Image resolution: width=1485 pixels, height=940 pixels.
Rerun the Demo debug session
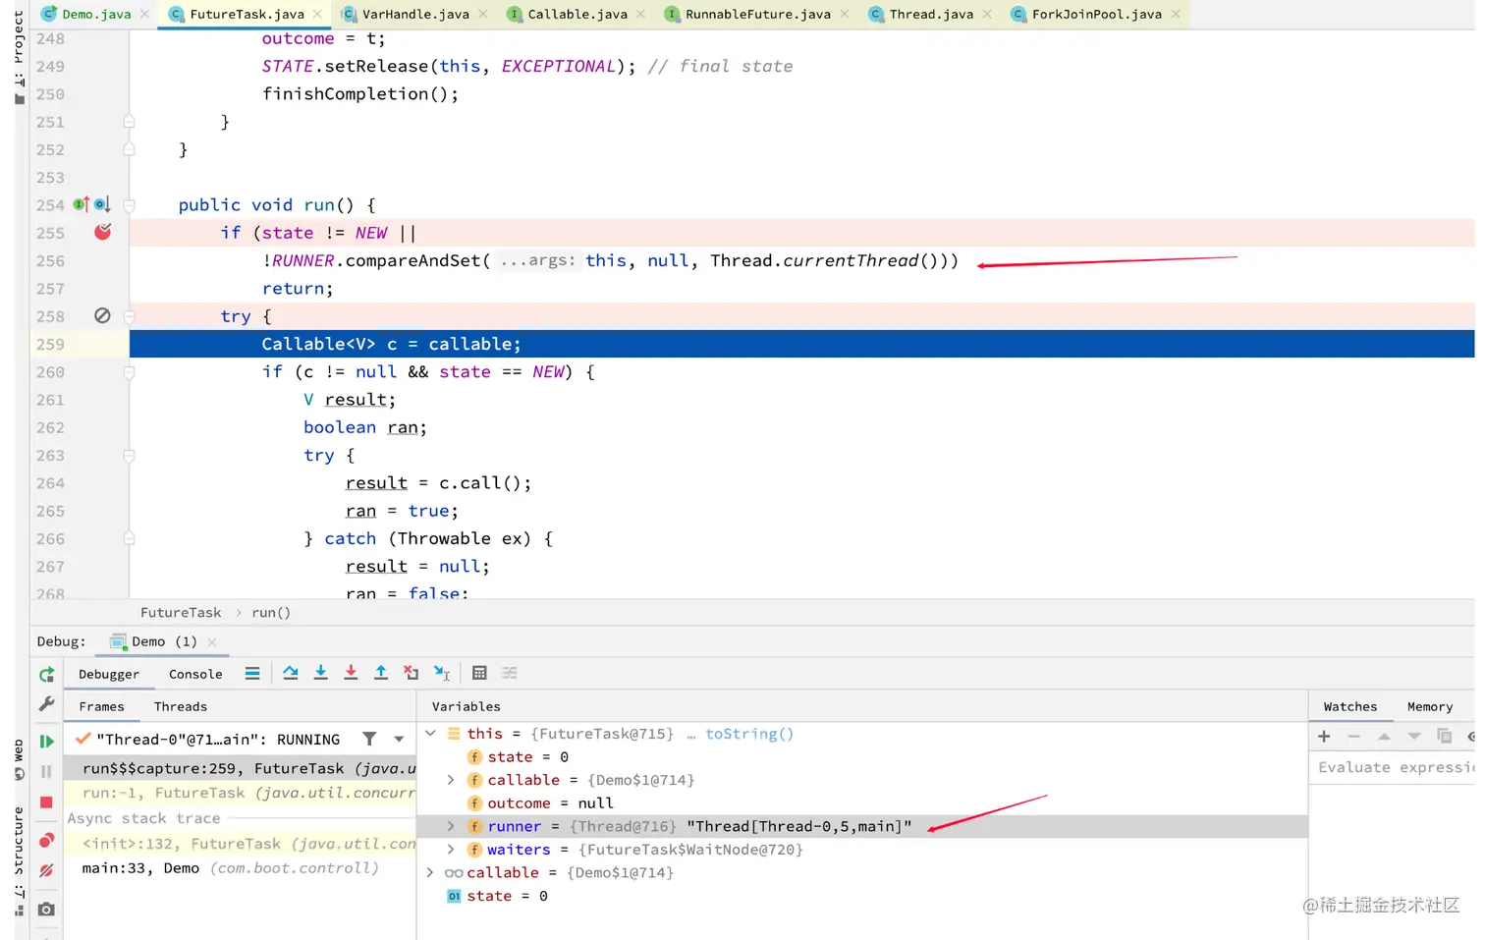(46, 675)
